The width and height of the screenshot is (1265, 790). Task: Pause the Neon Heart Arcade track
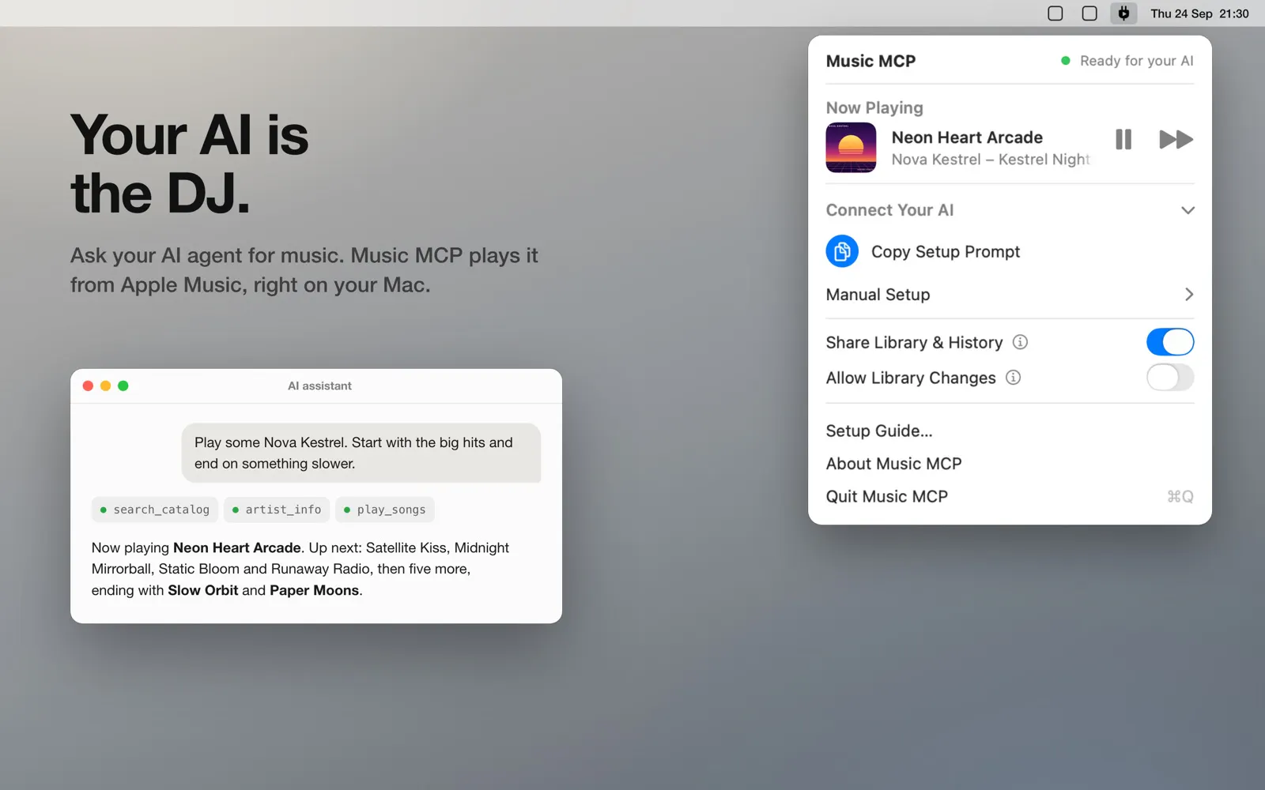pyautogui.click(x=1123, y=140)
